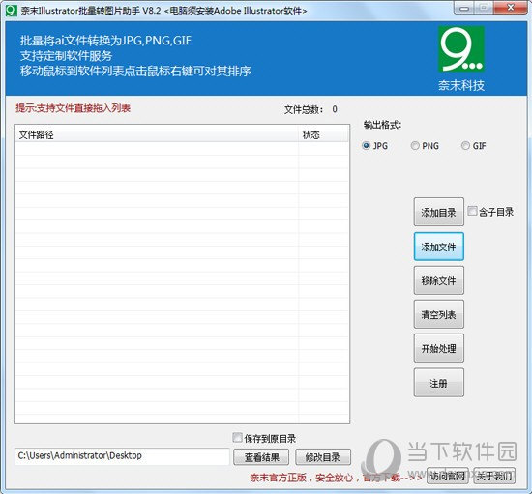532x494 pixels.
Task: Start conversion with 开始处理 button
Action: [x=438, y=348]
